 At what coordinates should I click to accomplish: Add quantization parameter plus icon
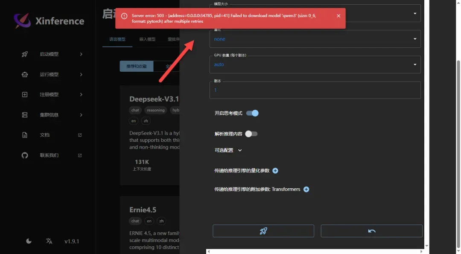(275, 171)
